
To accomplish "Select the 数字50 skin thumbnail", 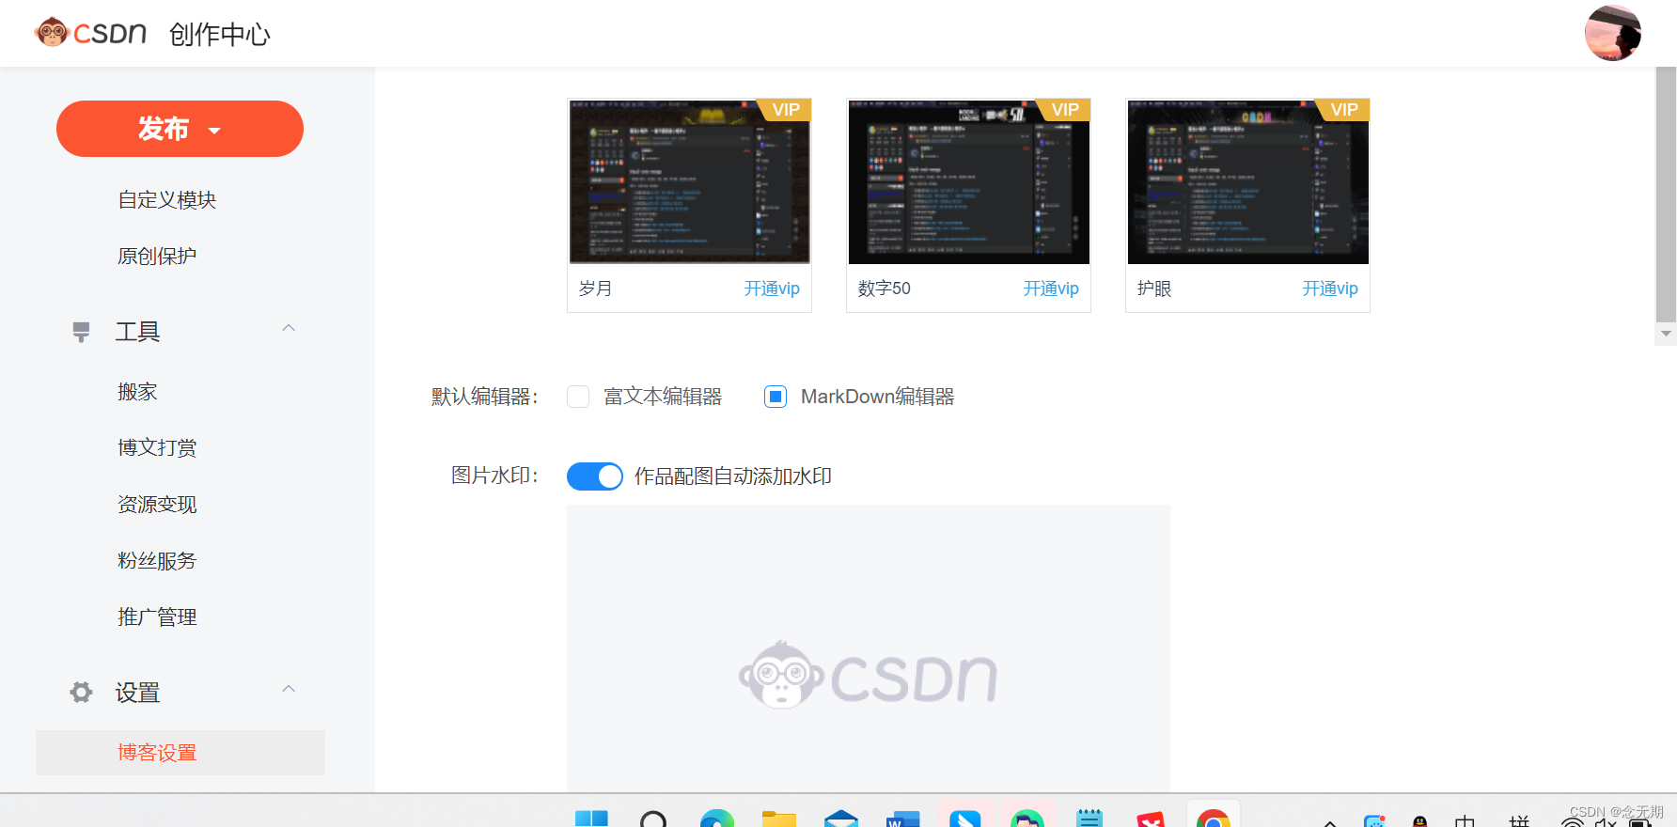I will point(968,181).
